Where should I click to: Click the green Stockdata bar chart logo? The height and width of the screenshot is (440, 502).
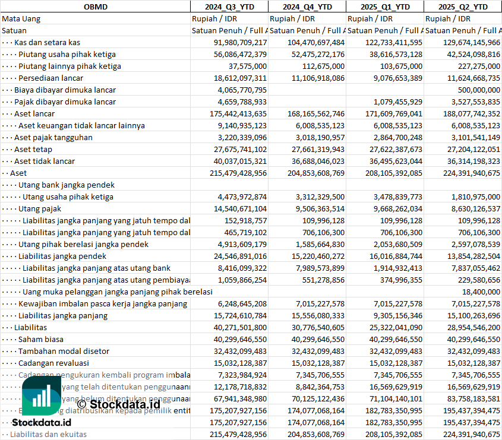42,395
